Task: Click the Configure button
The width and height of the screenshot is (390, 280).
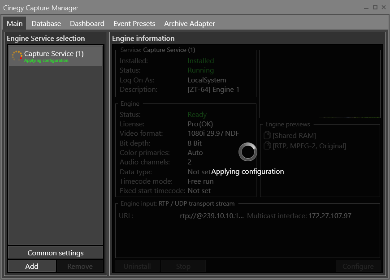Action: (358, 266)
